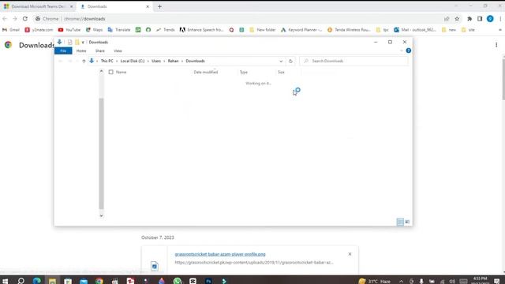Open Windows taskbar search
Screen dimensions: 505x284
click(21, 281)
